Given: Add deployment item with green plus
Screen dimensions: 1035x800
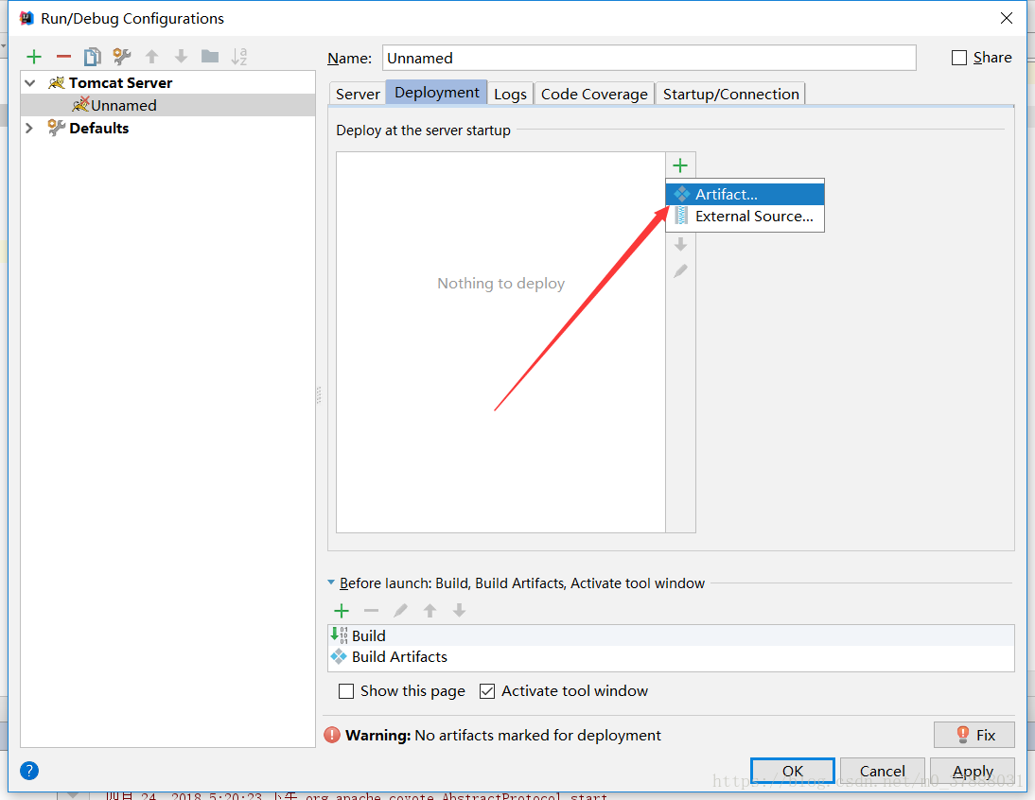Looking at the screenshot, I should [x=680, y=165].
